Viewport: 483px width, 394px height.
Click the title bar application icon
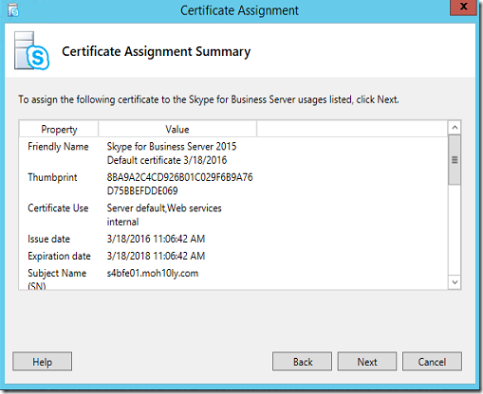click(13, 10)
